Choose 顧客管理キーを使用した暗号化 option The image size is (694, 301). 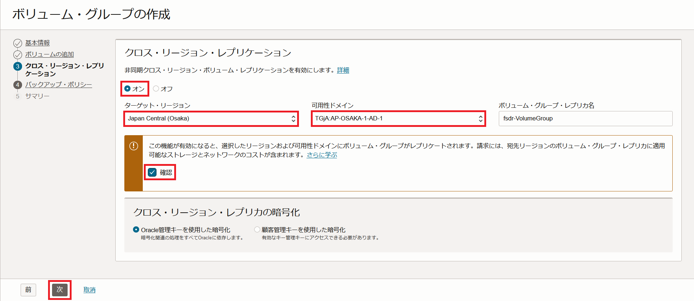tap(257, 230)
